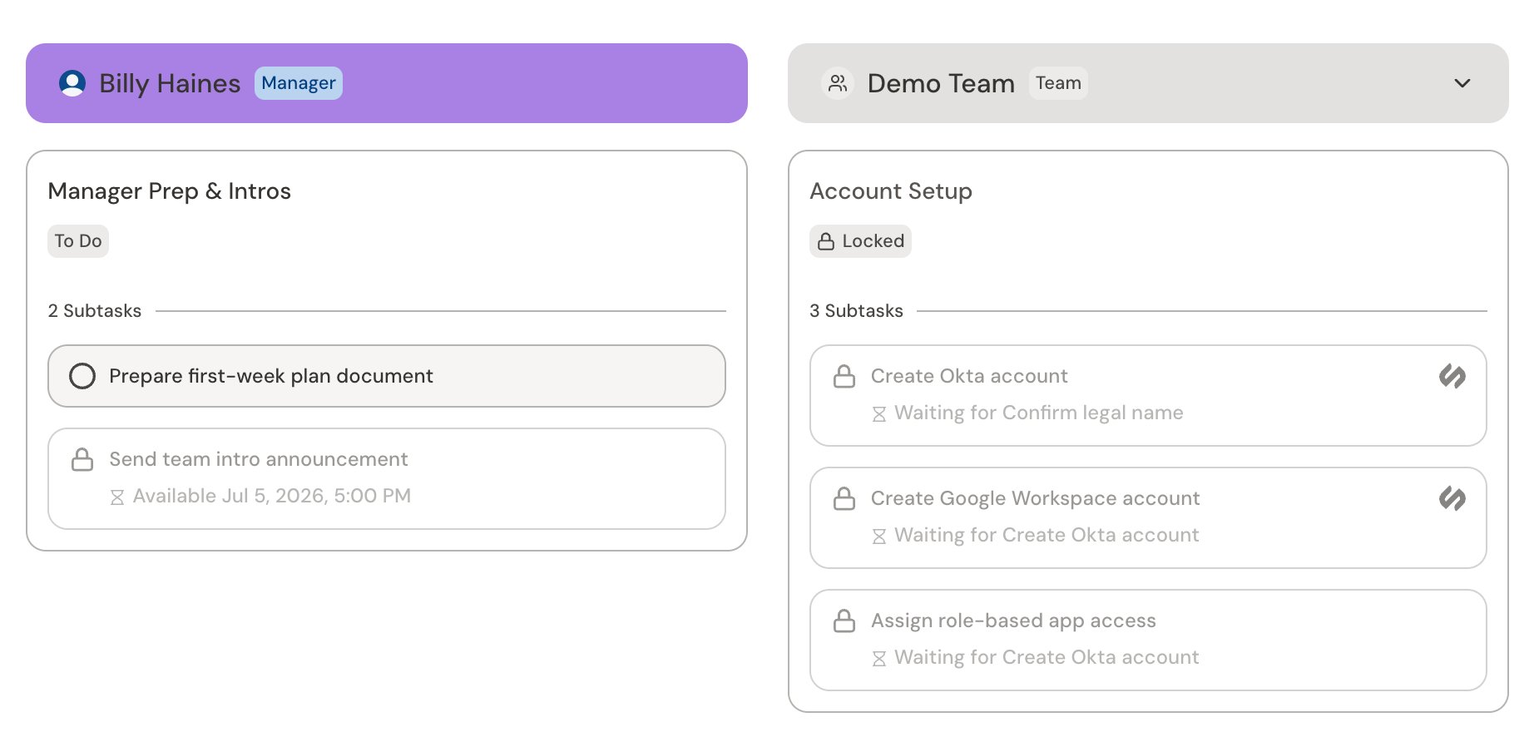Screen dimensions: 1539x732
Task: Click Waiting text under Create Google Workspace account
Action: coord(1047,535)
